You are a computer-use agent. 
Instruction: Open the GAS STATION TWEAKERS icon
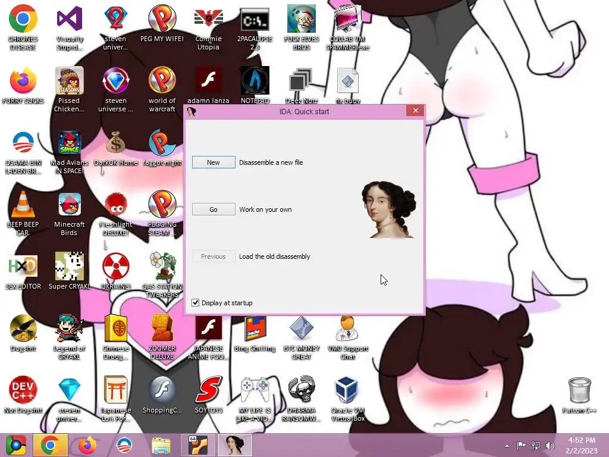[x=162, y=275]
